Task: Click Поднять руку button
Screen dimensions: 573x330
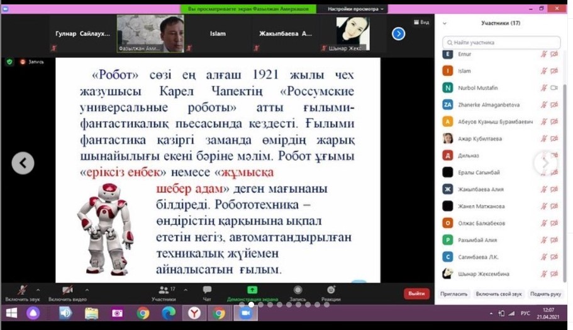Action: pos(545,294)
